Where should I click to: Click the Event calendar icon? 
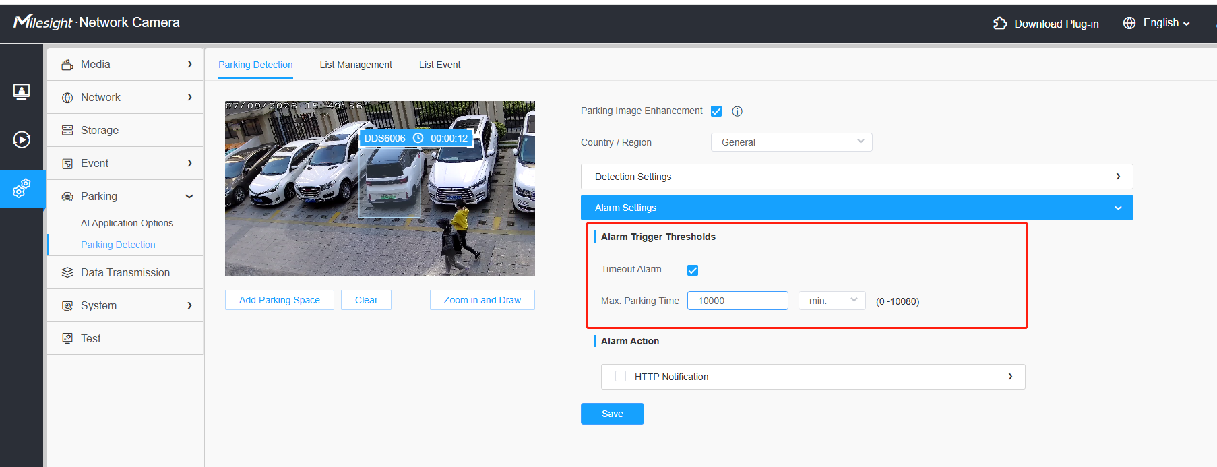pos(67,164)
